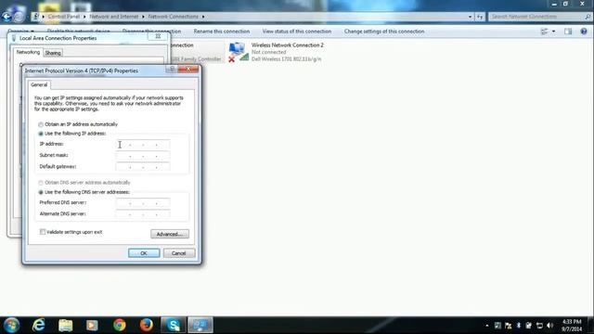Select the General tab in IPv4 Properties
The height and width of the screenshot is (334, 594).
click(39, 84)
